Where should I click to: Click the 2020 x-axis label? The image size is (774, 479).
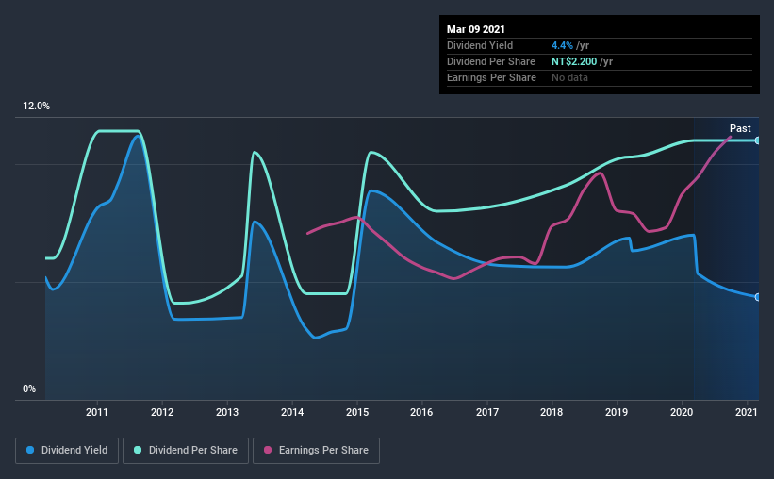coord(682,412)
